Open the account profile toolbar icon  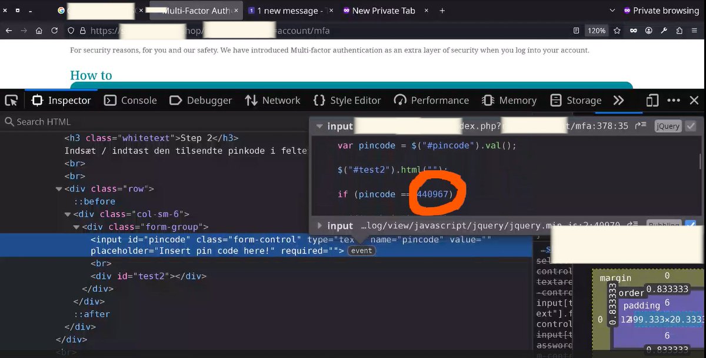(x=648, y=31)
